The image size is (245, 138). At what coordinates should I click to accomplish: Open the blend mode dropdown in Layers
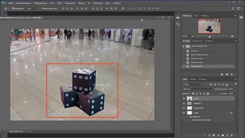click(x=198, y=89)
